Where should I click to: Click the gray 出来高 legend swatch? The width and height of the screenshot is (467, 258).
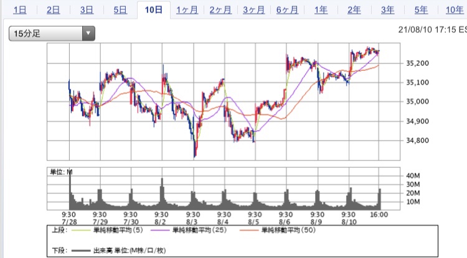81,251
